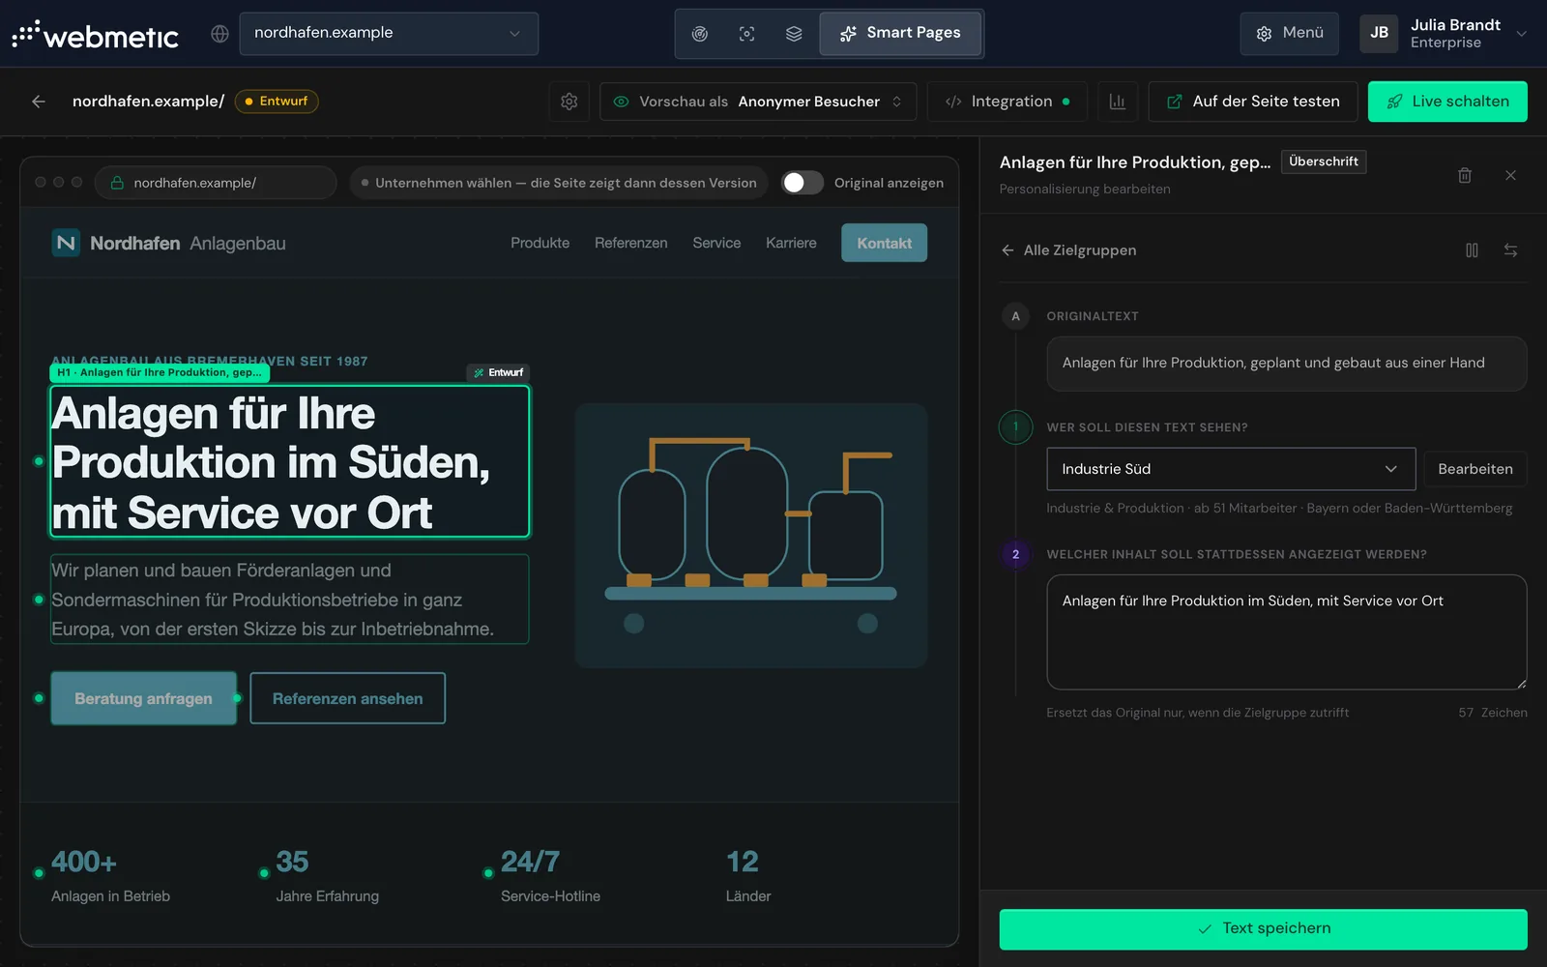Click Karriere in the preview navigation
The height and width of the screenshot is (967, 1547).
tap(791, 243)
